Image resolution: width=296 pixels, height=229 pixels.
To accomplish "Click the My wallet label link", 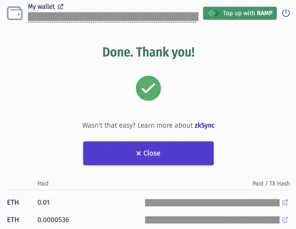I will 41,7.
